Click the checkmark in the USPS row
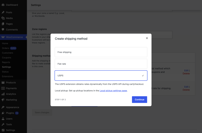This screenshot has height=133, width=202. [143, 76]
